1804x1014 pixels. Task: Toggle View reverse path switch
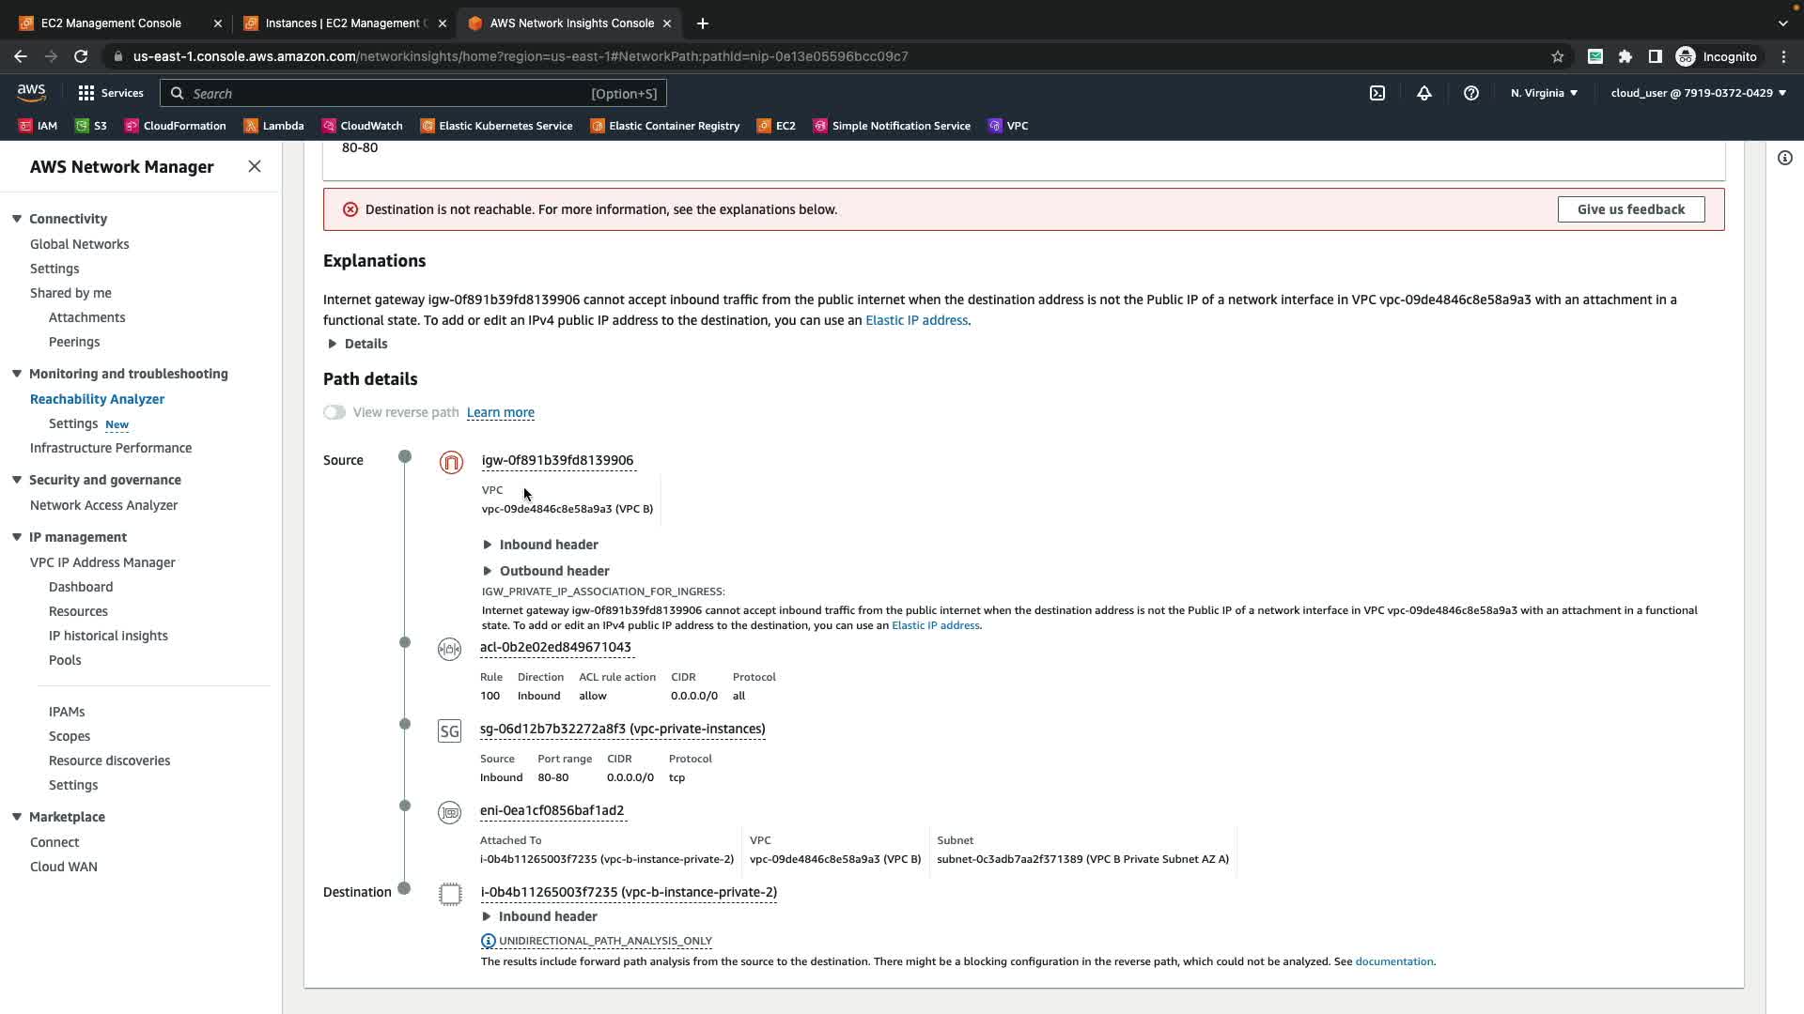pyautogui.click(x=334, y=412)
